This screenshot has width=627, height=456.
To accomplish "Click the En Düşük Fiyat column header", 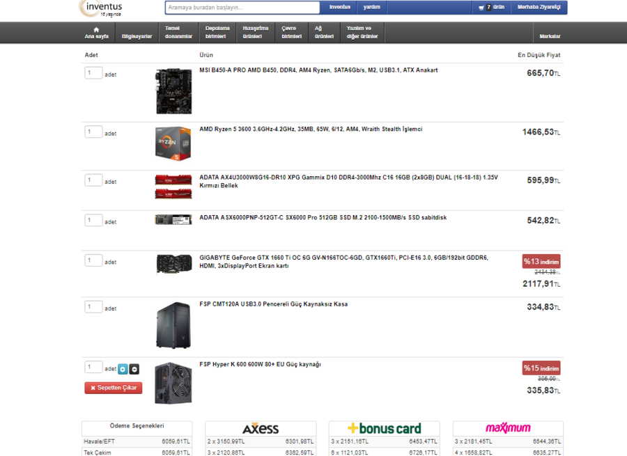I will click(x=539, y=55).
